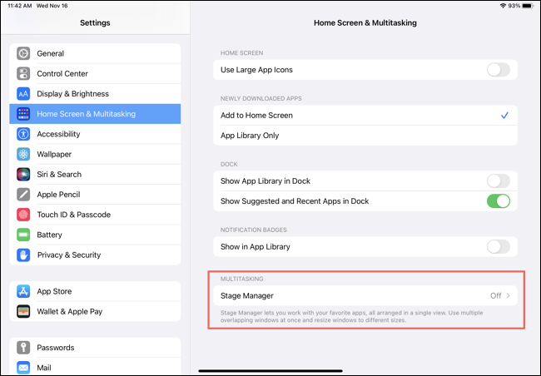Open Accessibility settings
The image size is (541, 376).
95,134
